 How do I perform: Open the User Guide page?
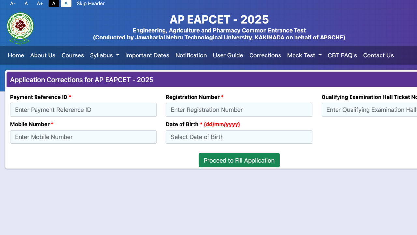click(x=228, y=55)
